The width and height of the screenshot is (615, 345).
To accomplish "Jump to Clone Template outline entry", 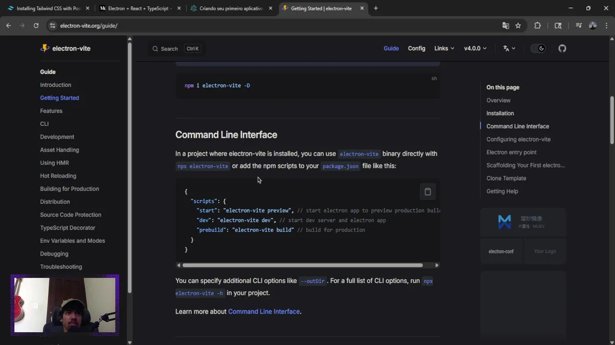I will (506, 178).
